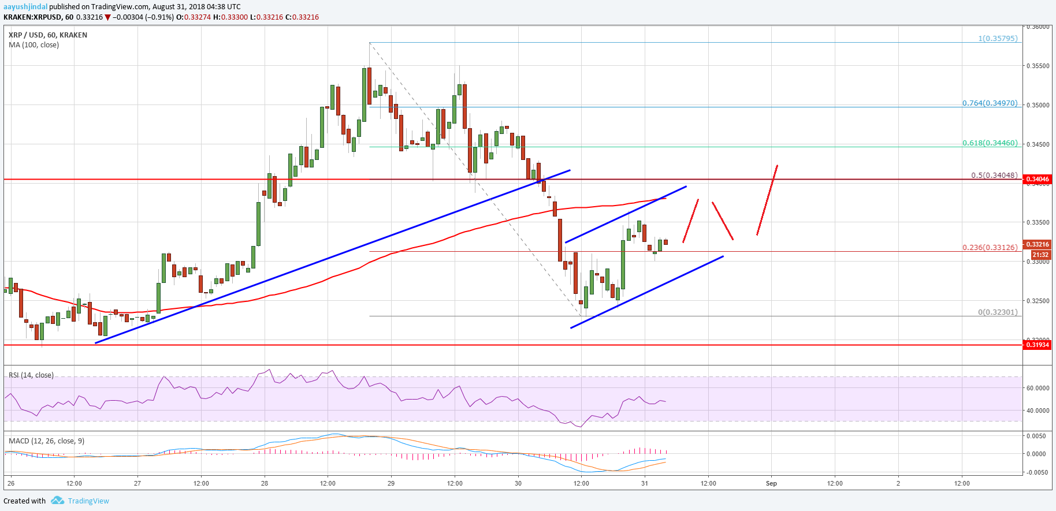Open the TradingView link in footer

click(x=88, y=501)
